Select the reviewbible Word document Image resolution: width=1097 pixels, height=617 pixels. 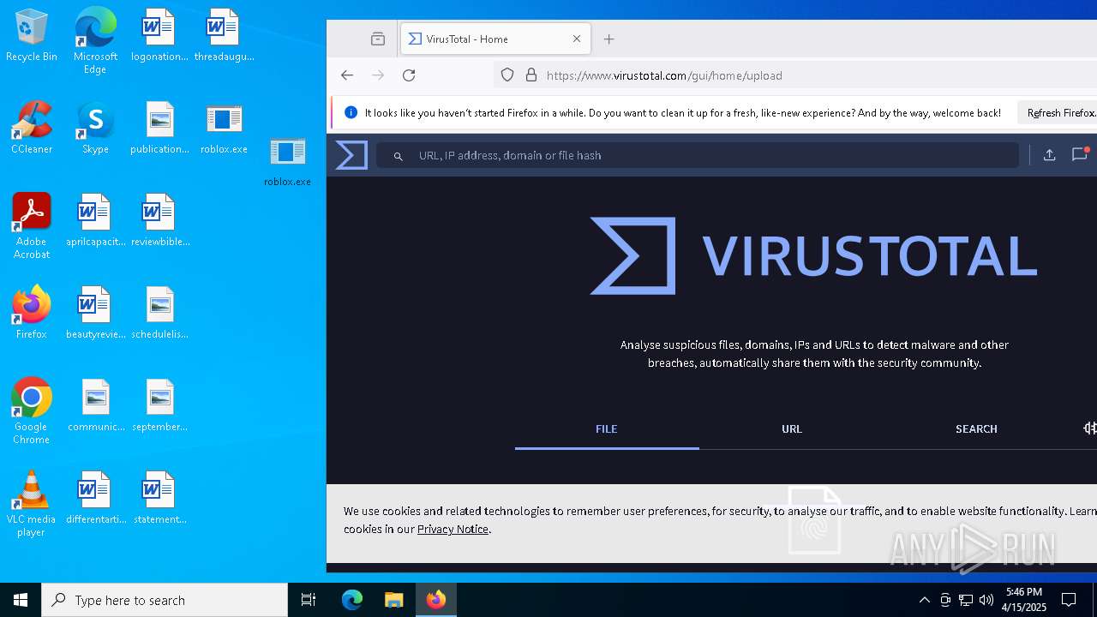[x=159, y=221]
